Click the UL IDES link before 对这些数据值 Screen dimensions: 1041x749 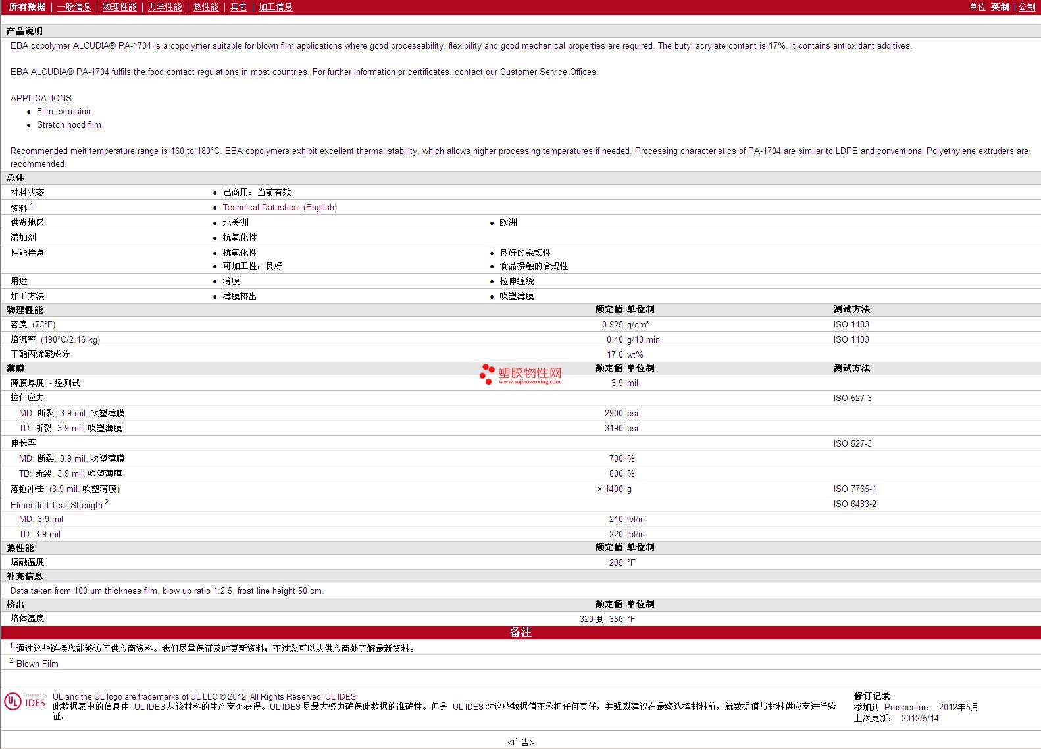click(468, 706)
